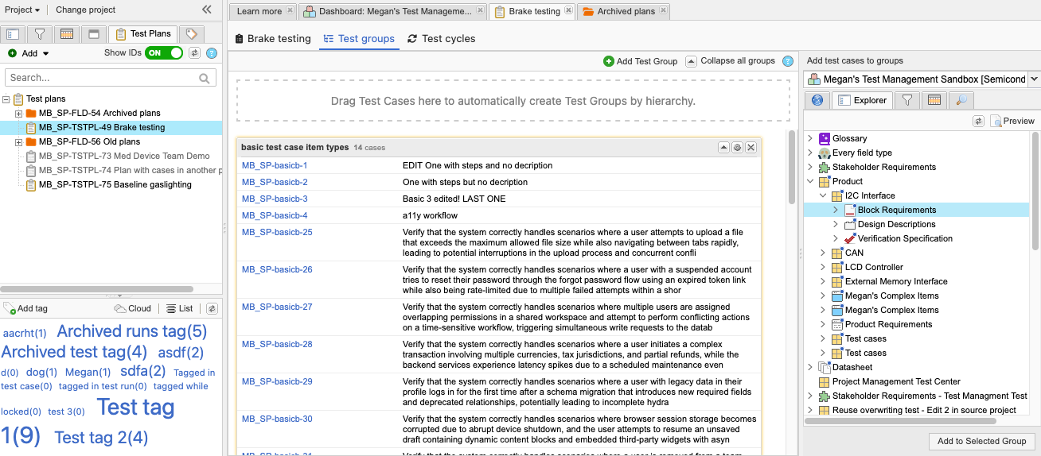The image size is (1041, 456).
Task: Open the filters funnel tab in left panel
Action: coord(40,34)
